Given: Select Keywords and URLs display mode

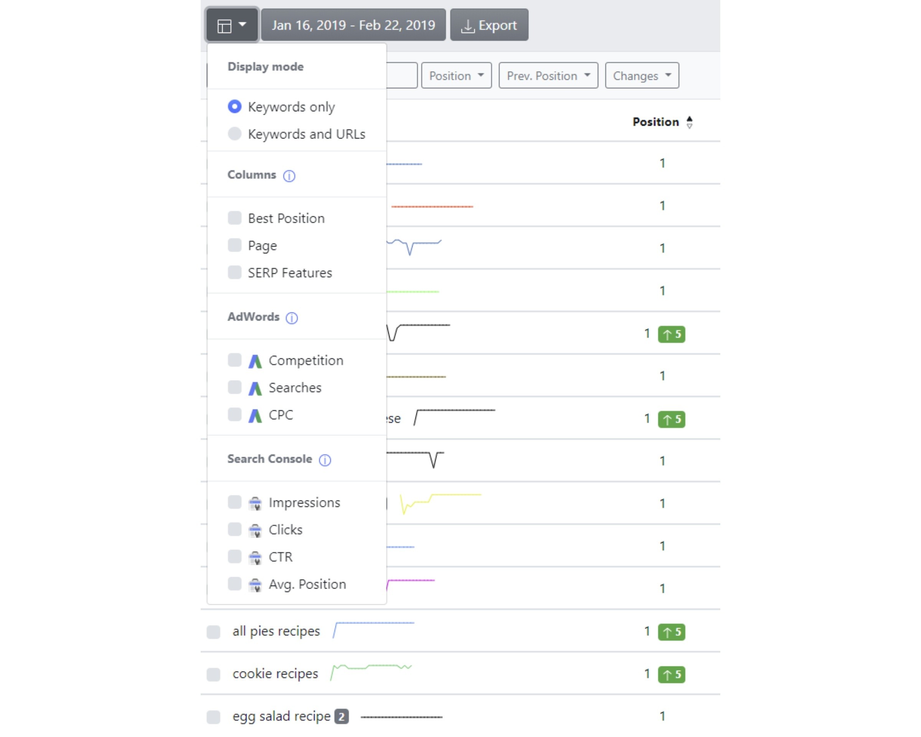Looking at the screenshot, I should [297, 134].
